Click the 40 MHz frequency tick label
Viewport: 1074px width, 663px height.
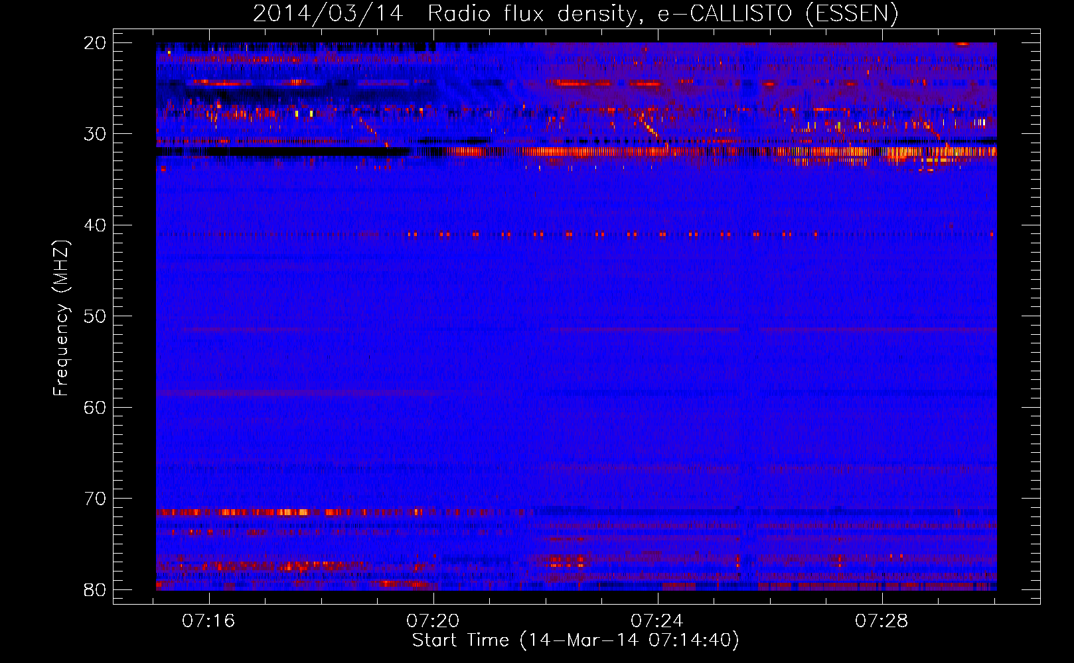tap(95, 225)
